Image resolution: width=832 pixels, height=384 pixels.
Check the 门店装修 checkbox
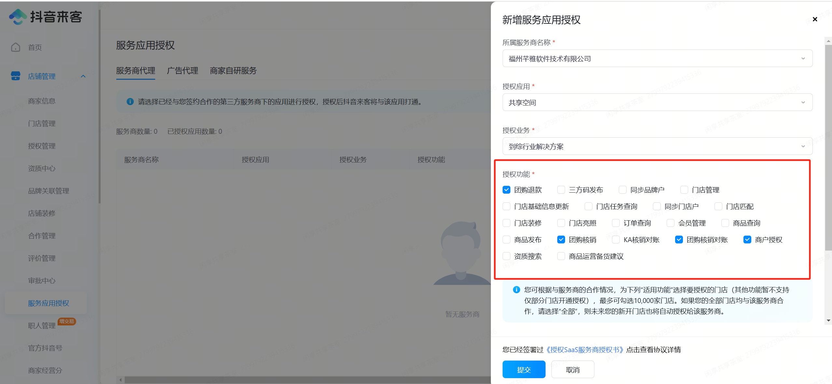click(506, 223)
